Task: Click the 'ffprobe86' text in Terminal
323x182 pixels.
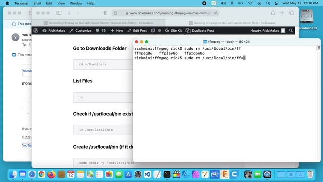Action: (x=194, y=53)
